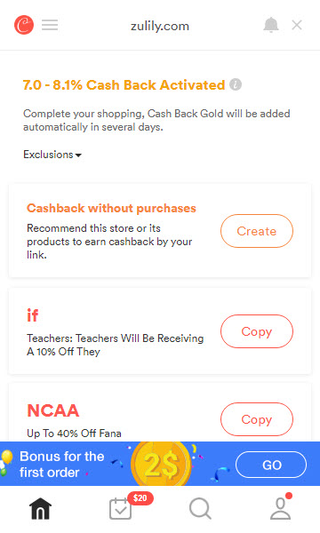320x533 pixels.
Task: Go to the Home tab
Action: (x=40, y=509)
